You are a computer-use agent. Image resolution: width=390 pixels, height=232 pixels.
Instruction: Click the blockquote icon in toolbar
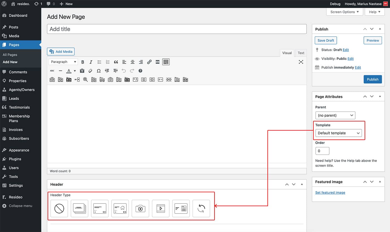[x=116, y=62]
